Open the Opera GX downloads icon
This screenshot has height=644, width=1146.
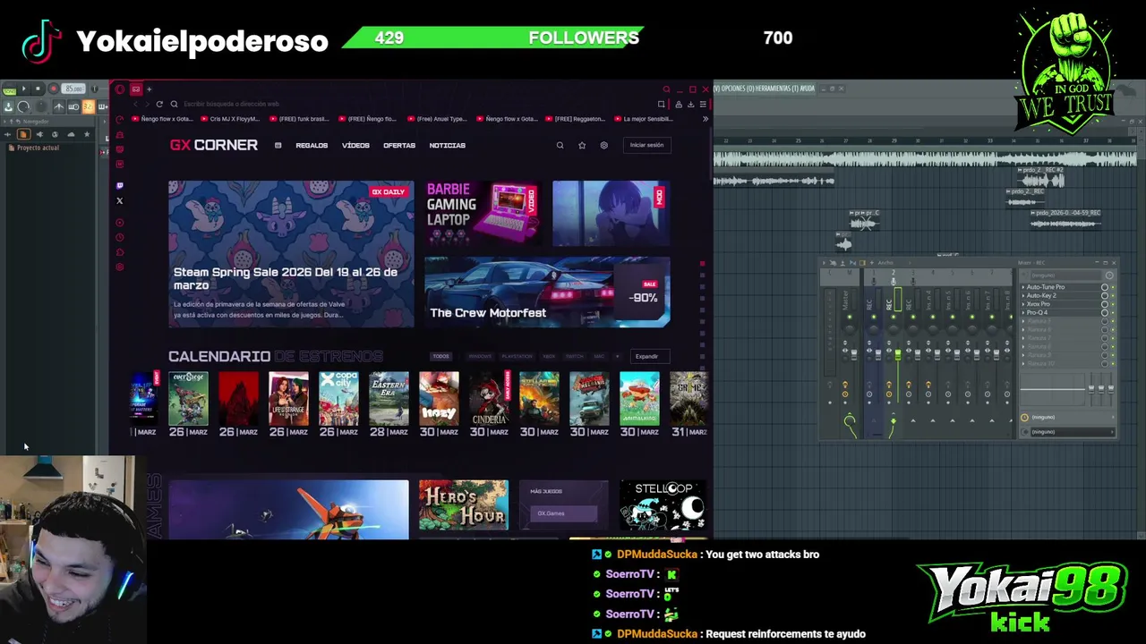pyautogui.click(x=690, y=104)
